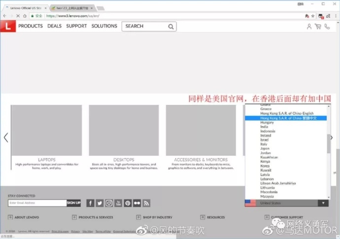Open the user account icon
This screenshot has height=239, width=340.
pos(309,27)
